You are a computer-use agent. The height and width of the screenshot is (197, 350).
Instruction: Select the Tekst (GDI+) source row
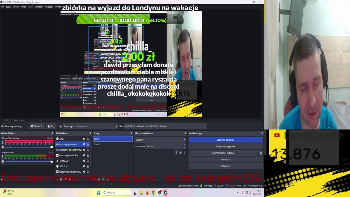pos(73,161)
